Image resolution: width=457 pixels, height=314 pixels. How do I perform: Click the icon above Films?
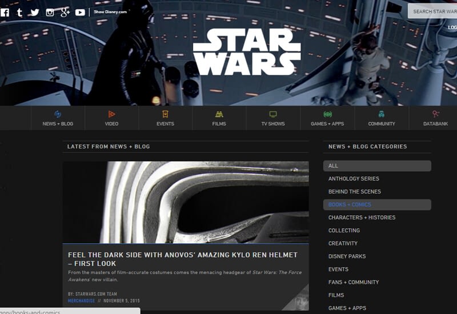point(219,114)
